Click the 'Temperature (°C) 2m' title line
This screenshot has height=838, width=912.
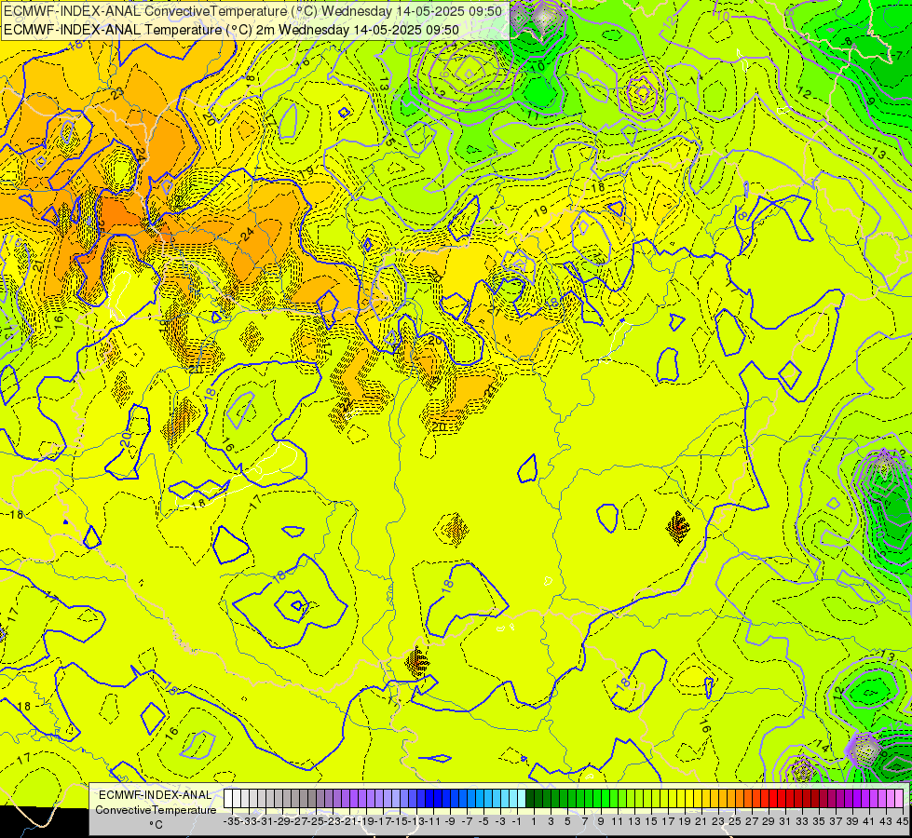click(x=231, y=30)
